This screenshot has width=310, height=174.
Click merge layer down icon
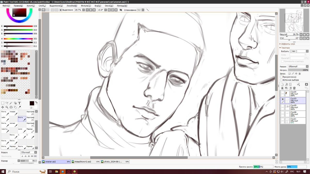click(286, 88)
